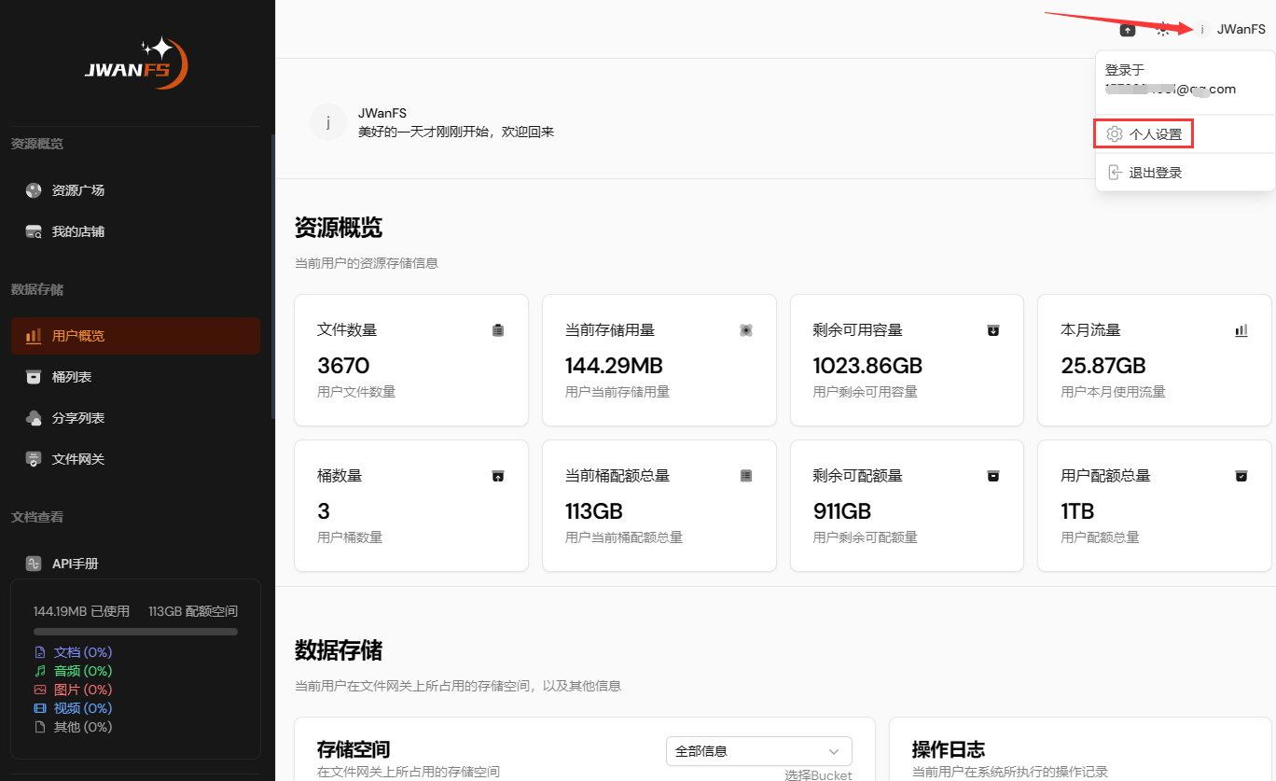Click the 用户配额总量 card icon
The width and height of the screenshot is (1276, 781).
(x=1241, y=476)
